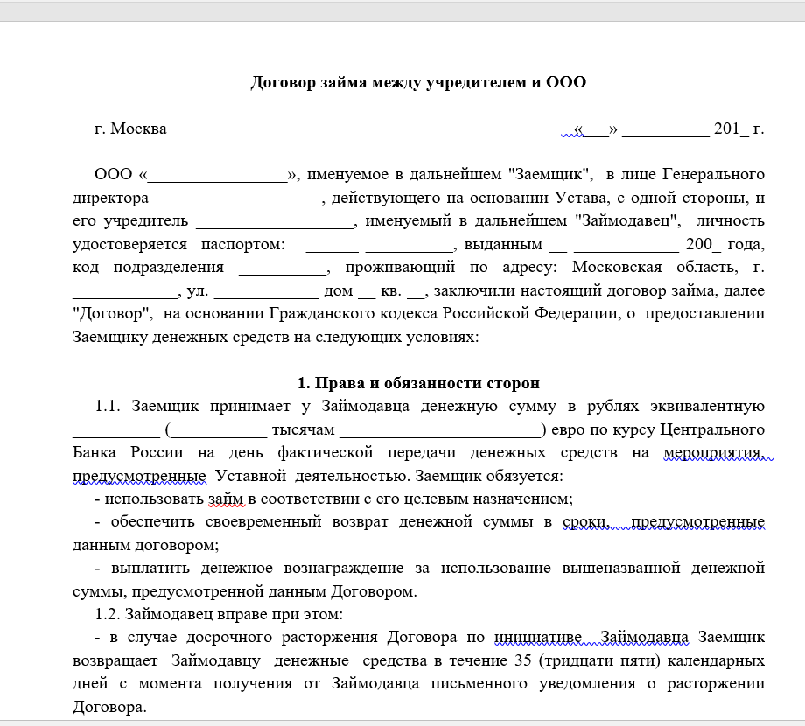Click the words "евро по курсу Центрального"
This screenshot has height=726, width=805.
tap(658, 430)
